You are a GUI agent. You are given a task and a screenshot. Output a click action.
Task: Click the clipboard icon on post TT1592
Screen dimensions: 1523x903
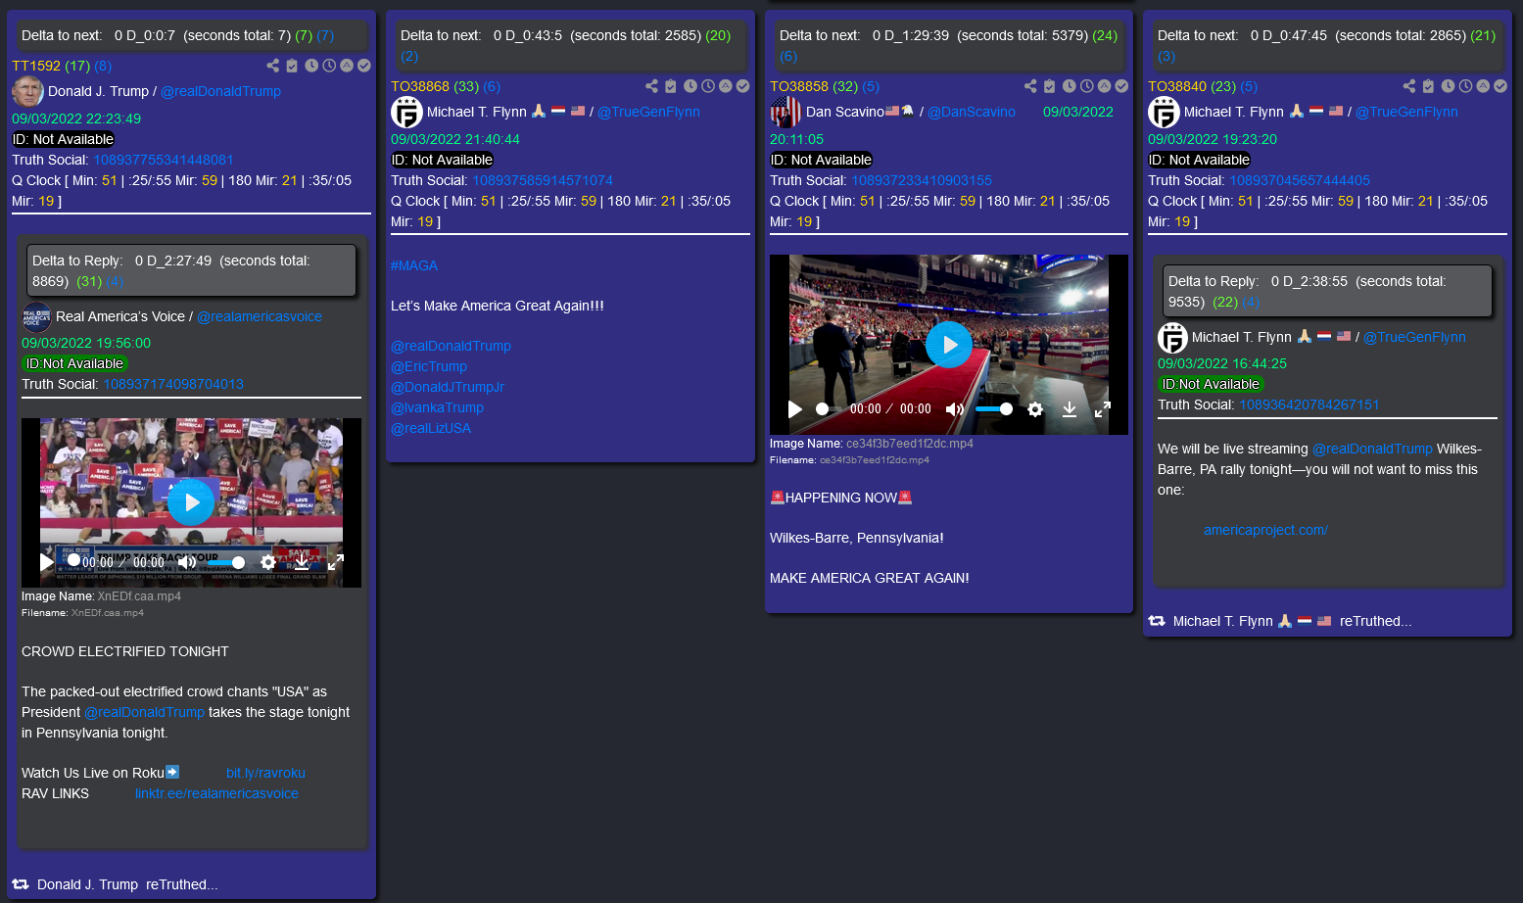[291, 66]
